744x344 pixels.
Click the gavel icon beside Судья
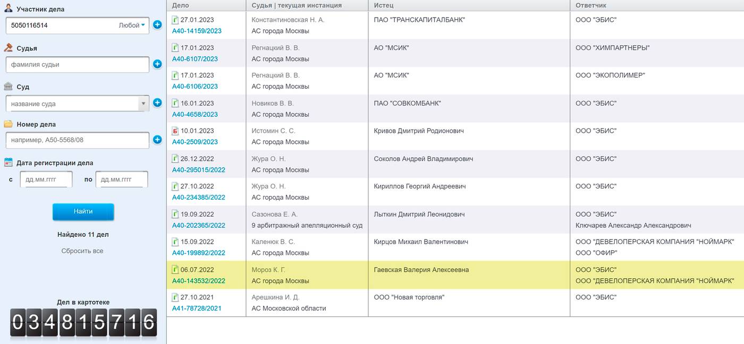(9, 47)
